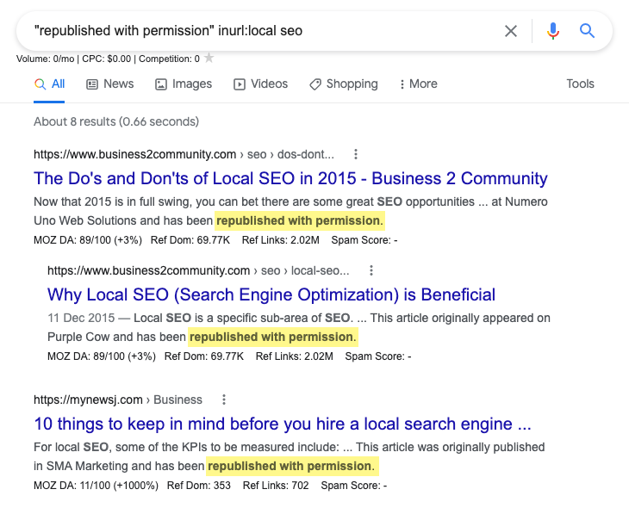
Task: Switch to the Images tab
Action: coord(183,84)
